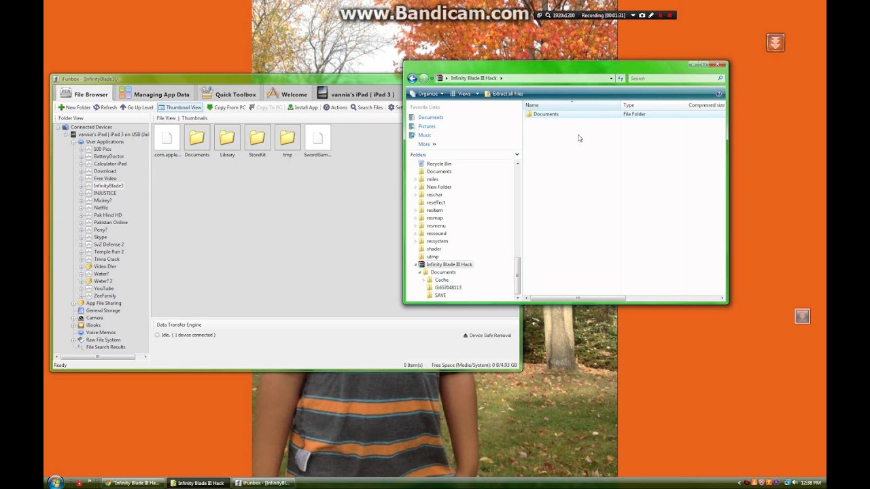This screenshot has width=870, height=489.
Task: Collapse the Infinity Blade III Hack node
Action: pos(415,264)
